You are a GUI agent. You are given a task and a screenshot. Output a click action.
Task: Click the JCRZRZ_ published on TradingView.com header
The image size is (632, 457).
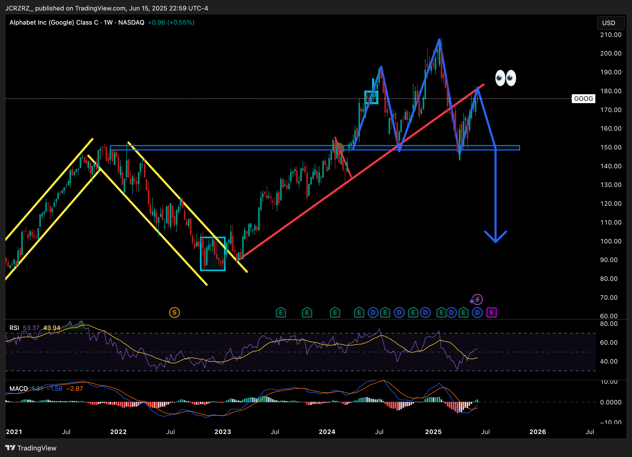point(107,8)
